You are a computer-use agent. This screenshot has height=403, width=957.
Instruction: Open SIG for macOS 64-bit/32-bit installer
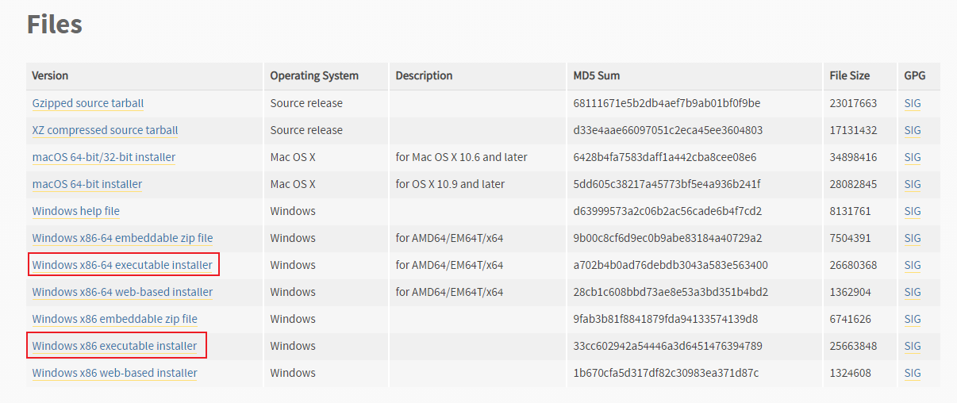913,157
